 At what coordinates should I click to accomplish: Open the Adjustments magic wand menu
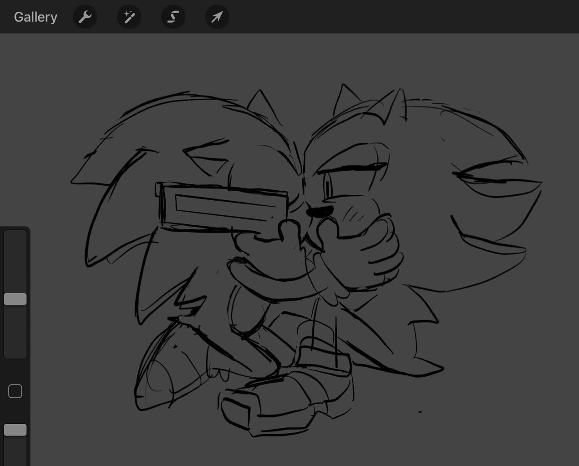129,17
